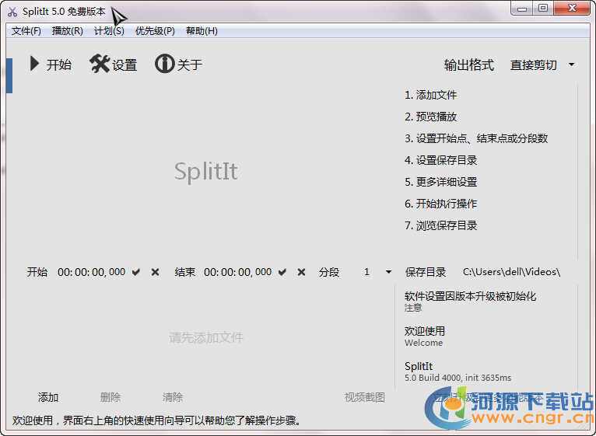The width and height of the screenshot is (596, 436).
Task: Click the 保存目录 save directory label
Action: click(426, 272)
